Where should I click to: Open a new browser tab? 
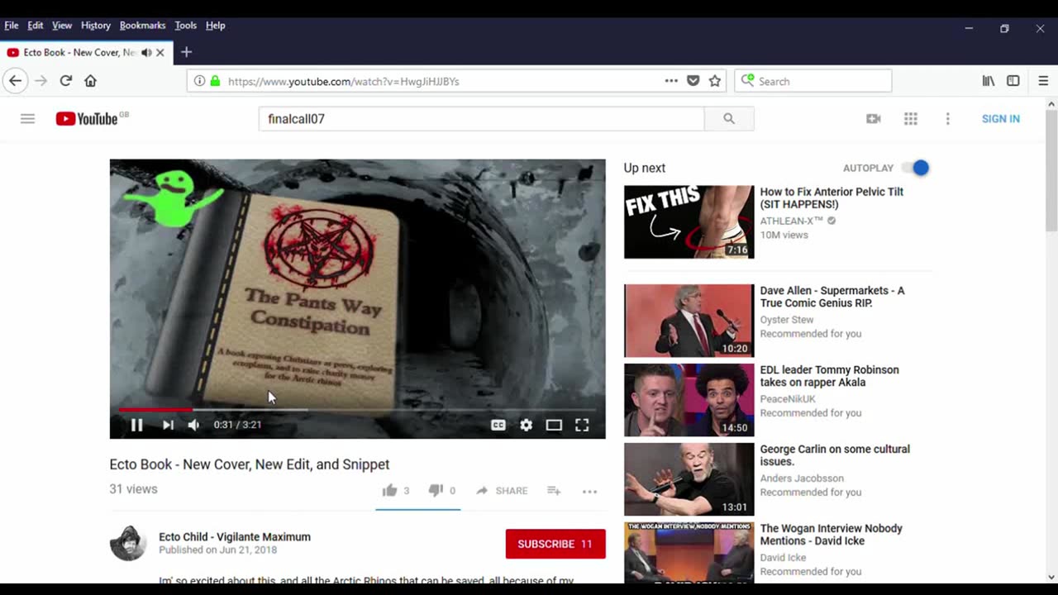tap(187, 52)
